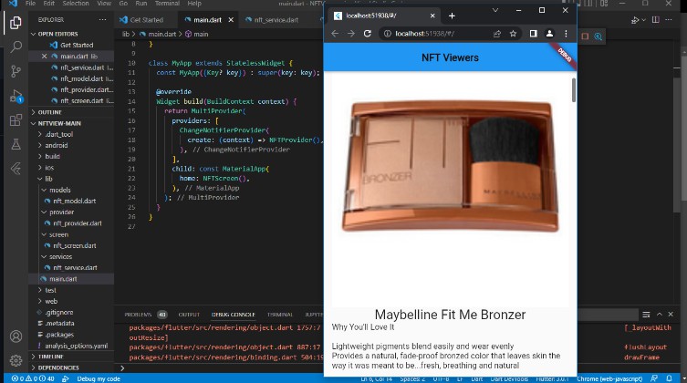Image resolution: width=687 pixels, height=383 pixels.
Task: Click editor more actions ellipsis
Action: click(669, 20)
